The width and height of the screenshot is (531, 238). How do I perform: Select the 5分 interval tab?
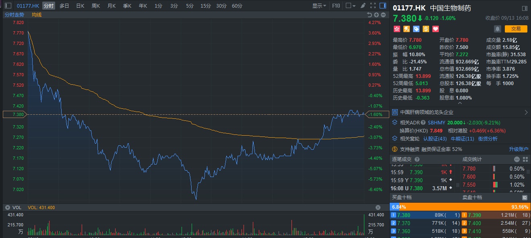click(x=190, y=6)
